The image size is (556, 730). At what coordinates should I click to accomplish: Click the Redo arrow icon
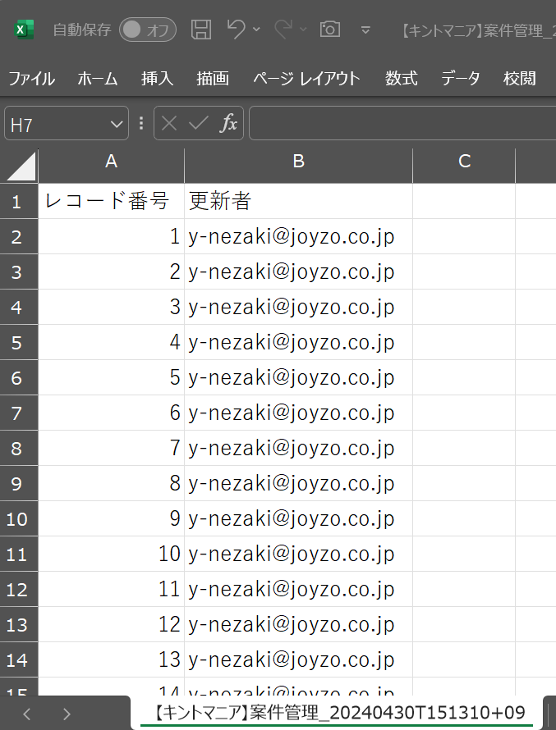click(283, 29)
